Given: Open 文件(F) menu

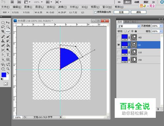Looking at the screenshot, I should tap(5, 7).
